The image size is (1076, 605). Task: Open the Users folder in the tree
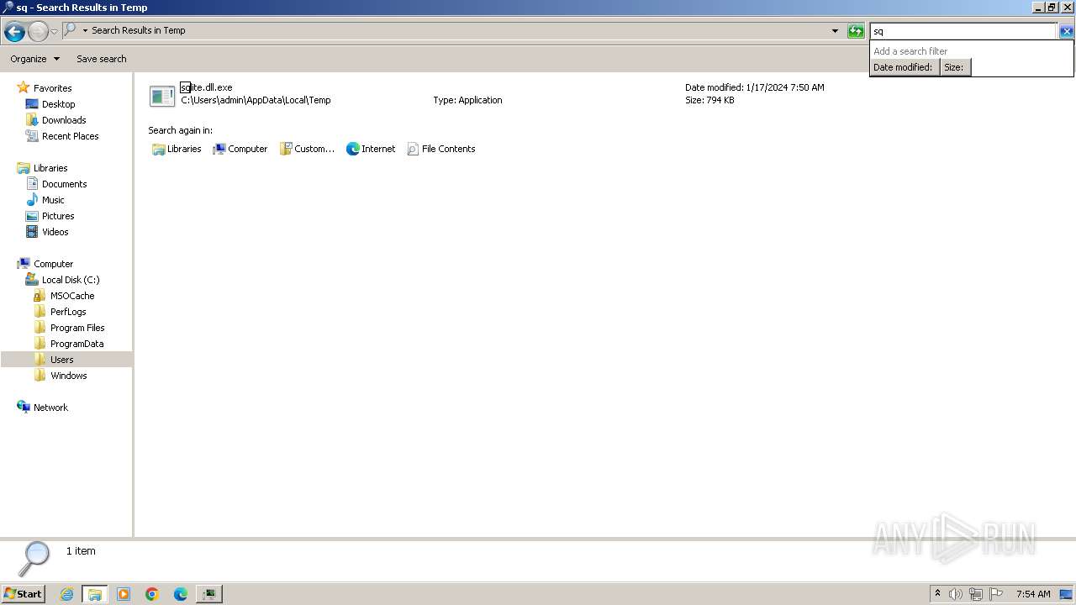(61, 360)
